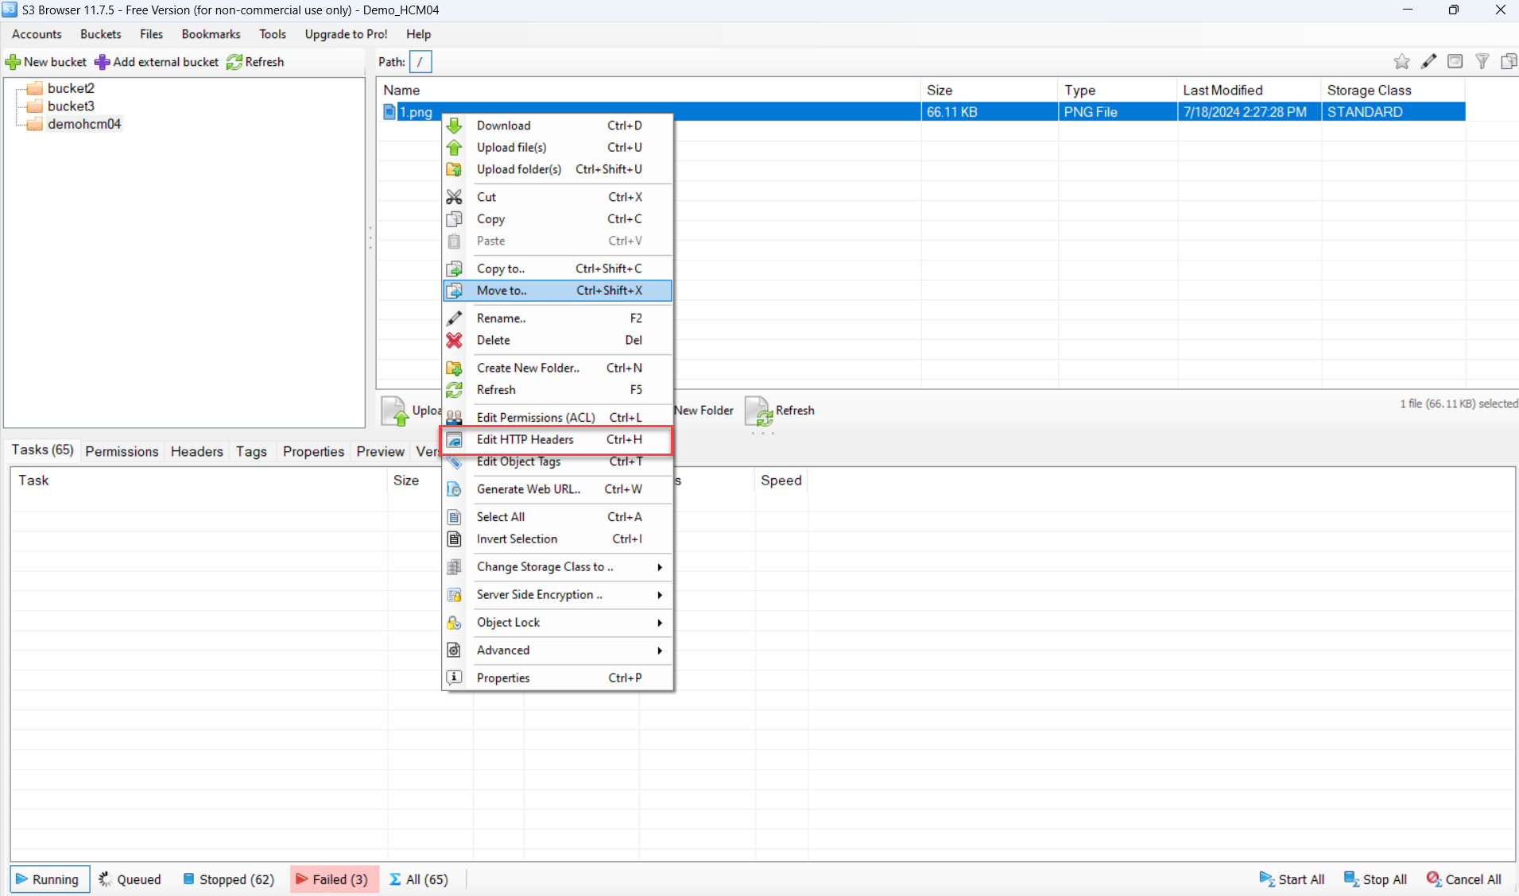The width and height of the screenshot is (1519, 896).
Task: Select bucket2 in the bucket tree
Action: click(x=71, y=88)
